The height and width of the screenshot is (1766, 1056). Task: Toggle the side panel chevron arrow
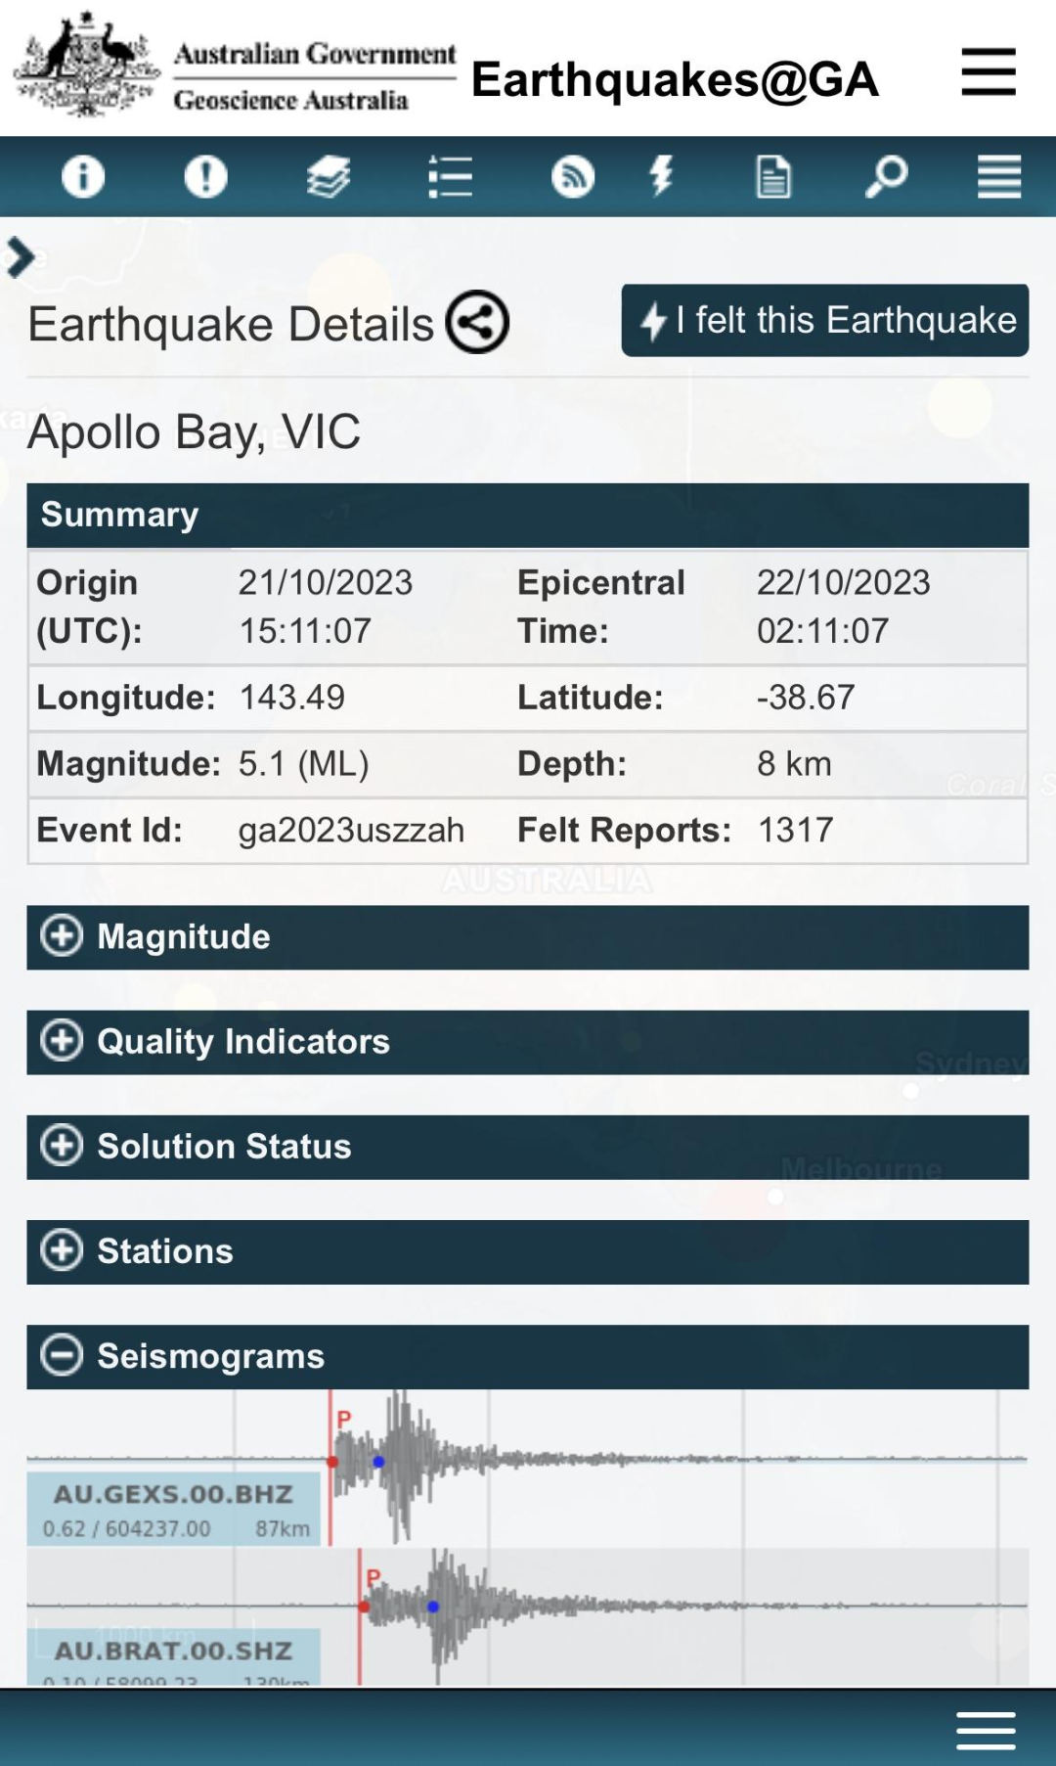coord(20,258)
